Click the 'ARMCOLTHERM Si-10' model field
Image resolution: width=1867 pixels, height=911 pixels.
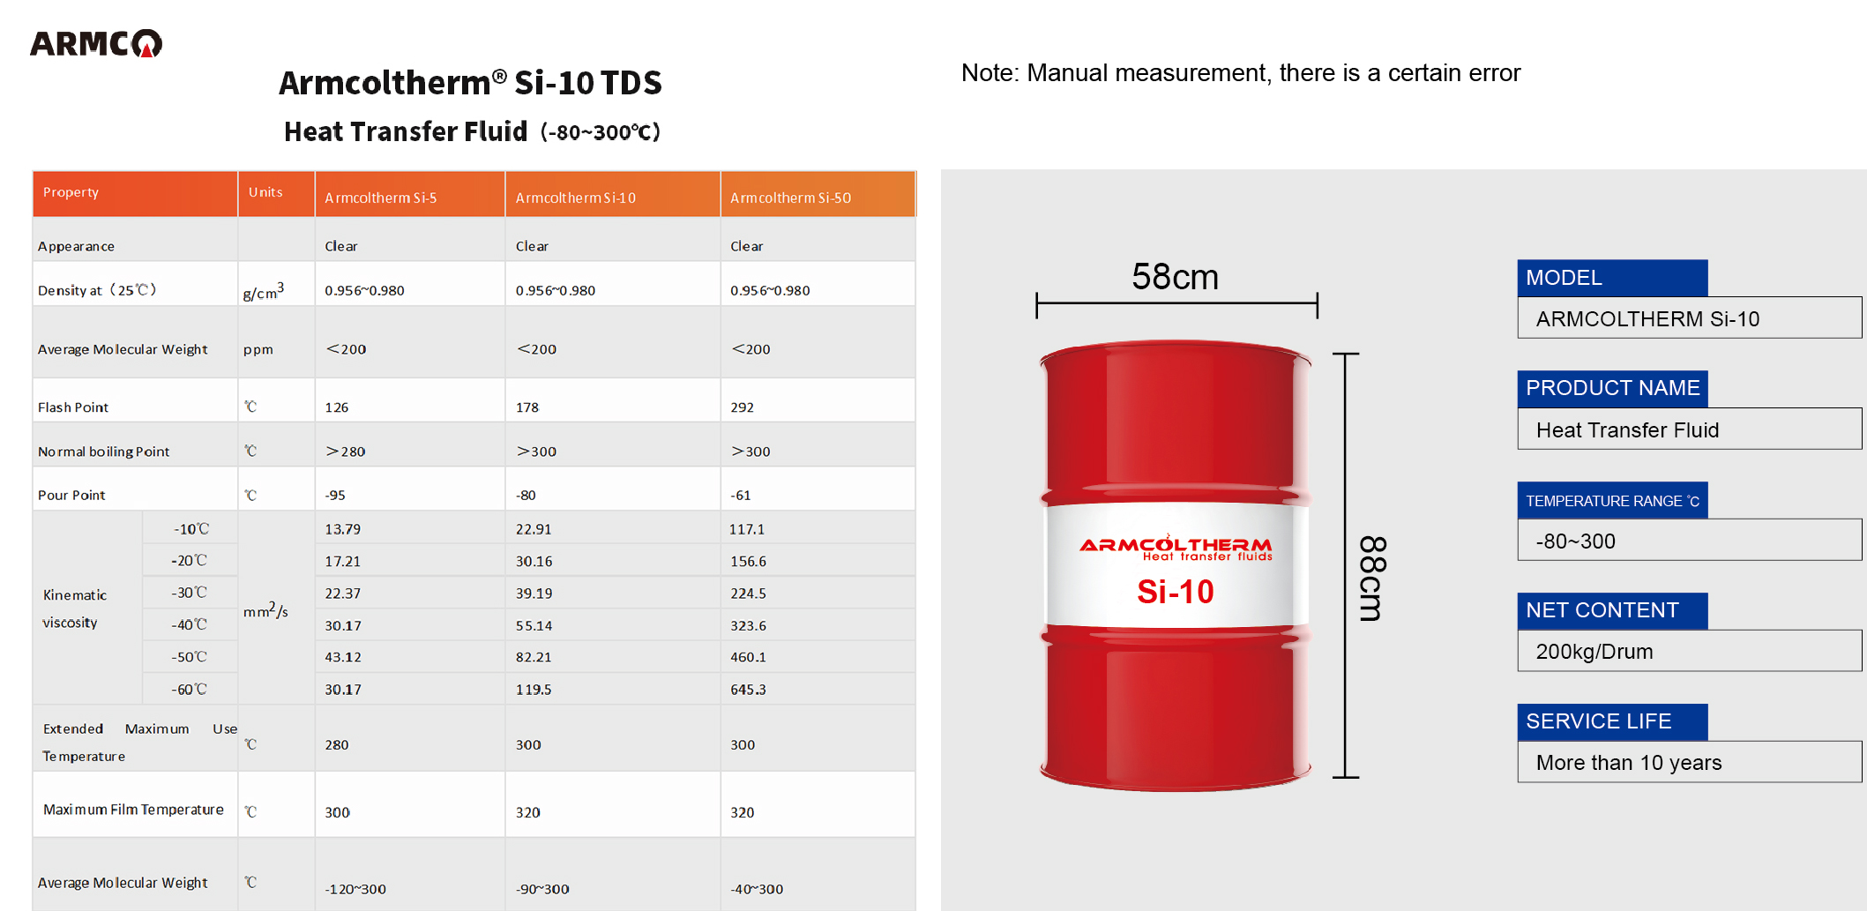tap(1690, 318)
